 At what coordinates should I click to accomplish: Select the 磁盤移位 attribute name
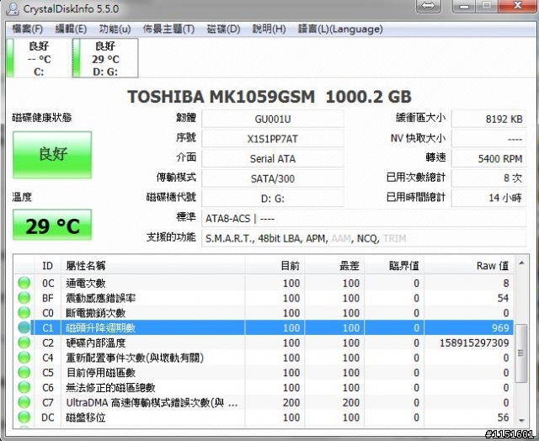(86, 417)
